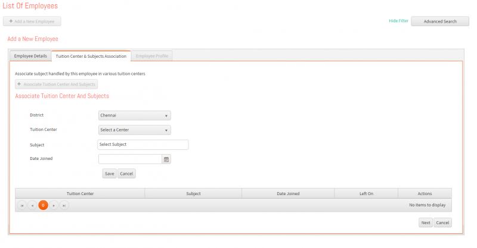
Task: Go to next page of grid
Action: 54,206
